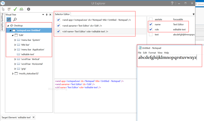Open the Property Explorer side tab
The height and width of the screenshot is (121, 204).
pos(2,22)
